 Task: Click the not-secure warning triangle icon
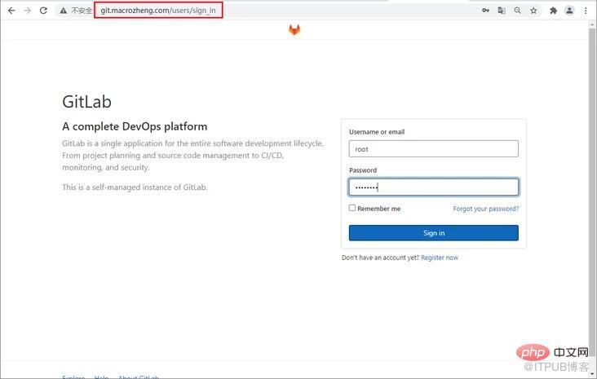(x=63, y=11)
